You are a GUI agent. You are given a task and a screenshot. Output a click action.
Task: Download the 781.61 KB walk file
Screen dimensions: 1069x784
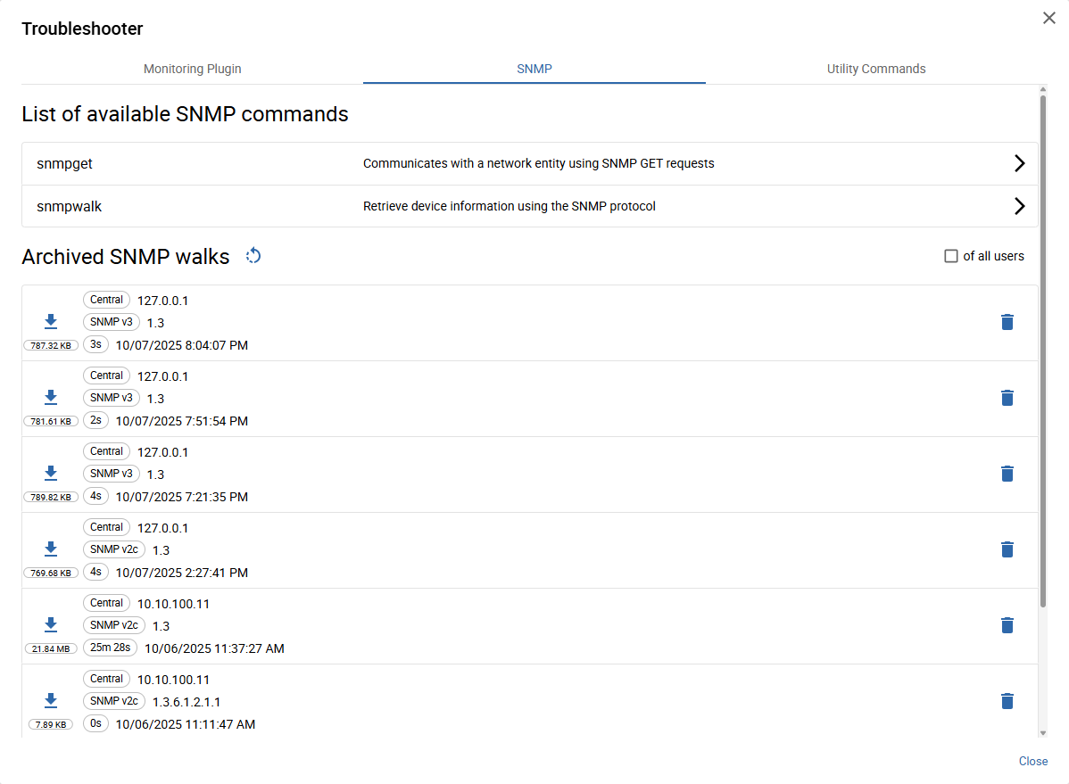51,398
